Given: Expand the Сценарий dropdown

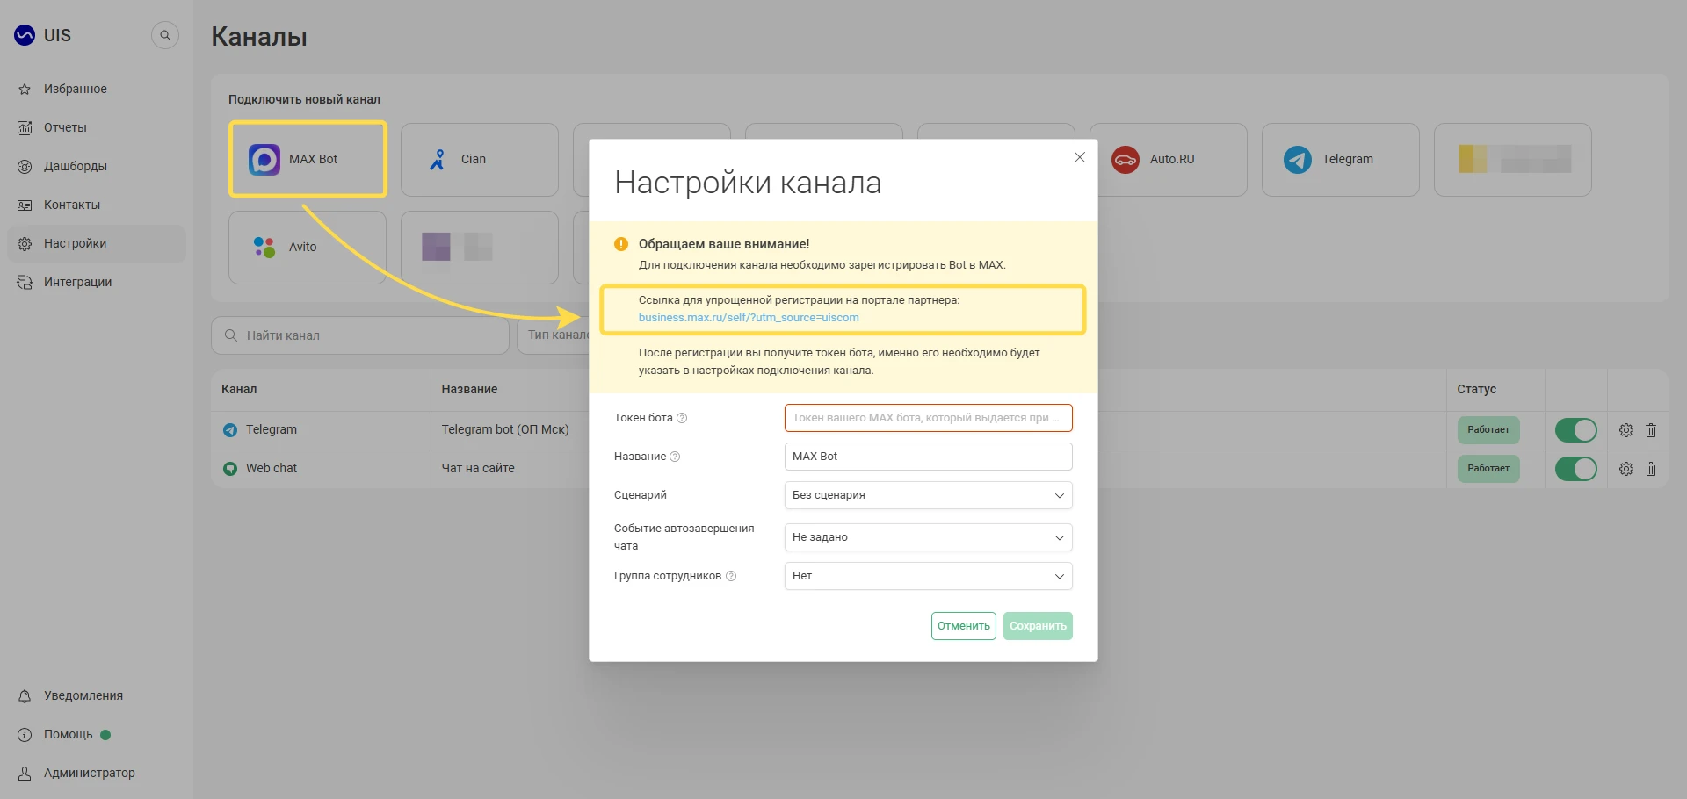Looking at the screenshot, I should click(x=928, y=495).
